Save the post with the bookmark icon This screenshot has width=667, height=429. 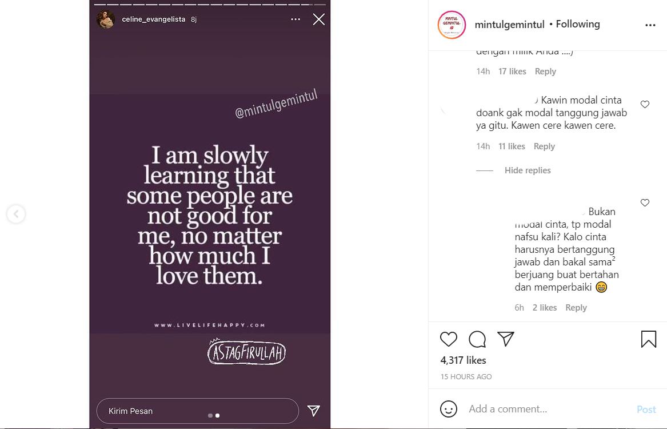[648, 339]
